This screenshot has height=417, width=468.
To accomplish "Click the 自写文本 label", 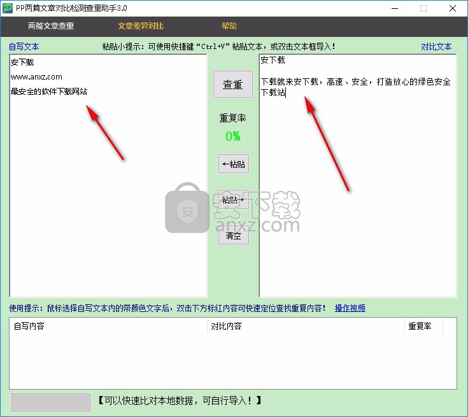I will [x=24, y=46].
